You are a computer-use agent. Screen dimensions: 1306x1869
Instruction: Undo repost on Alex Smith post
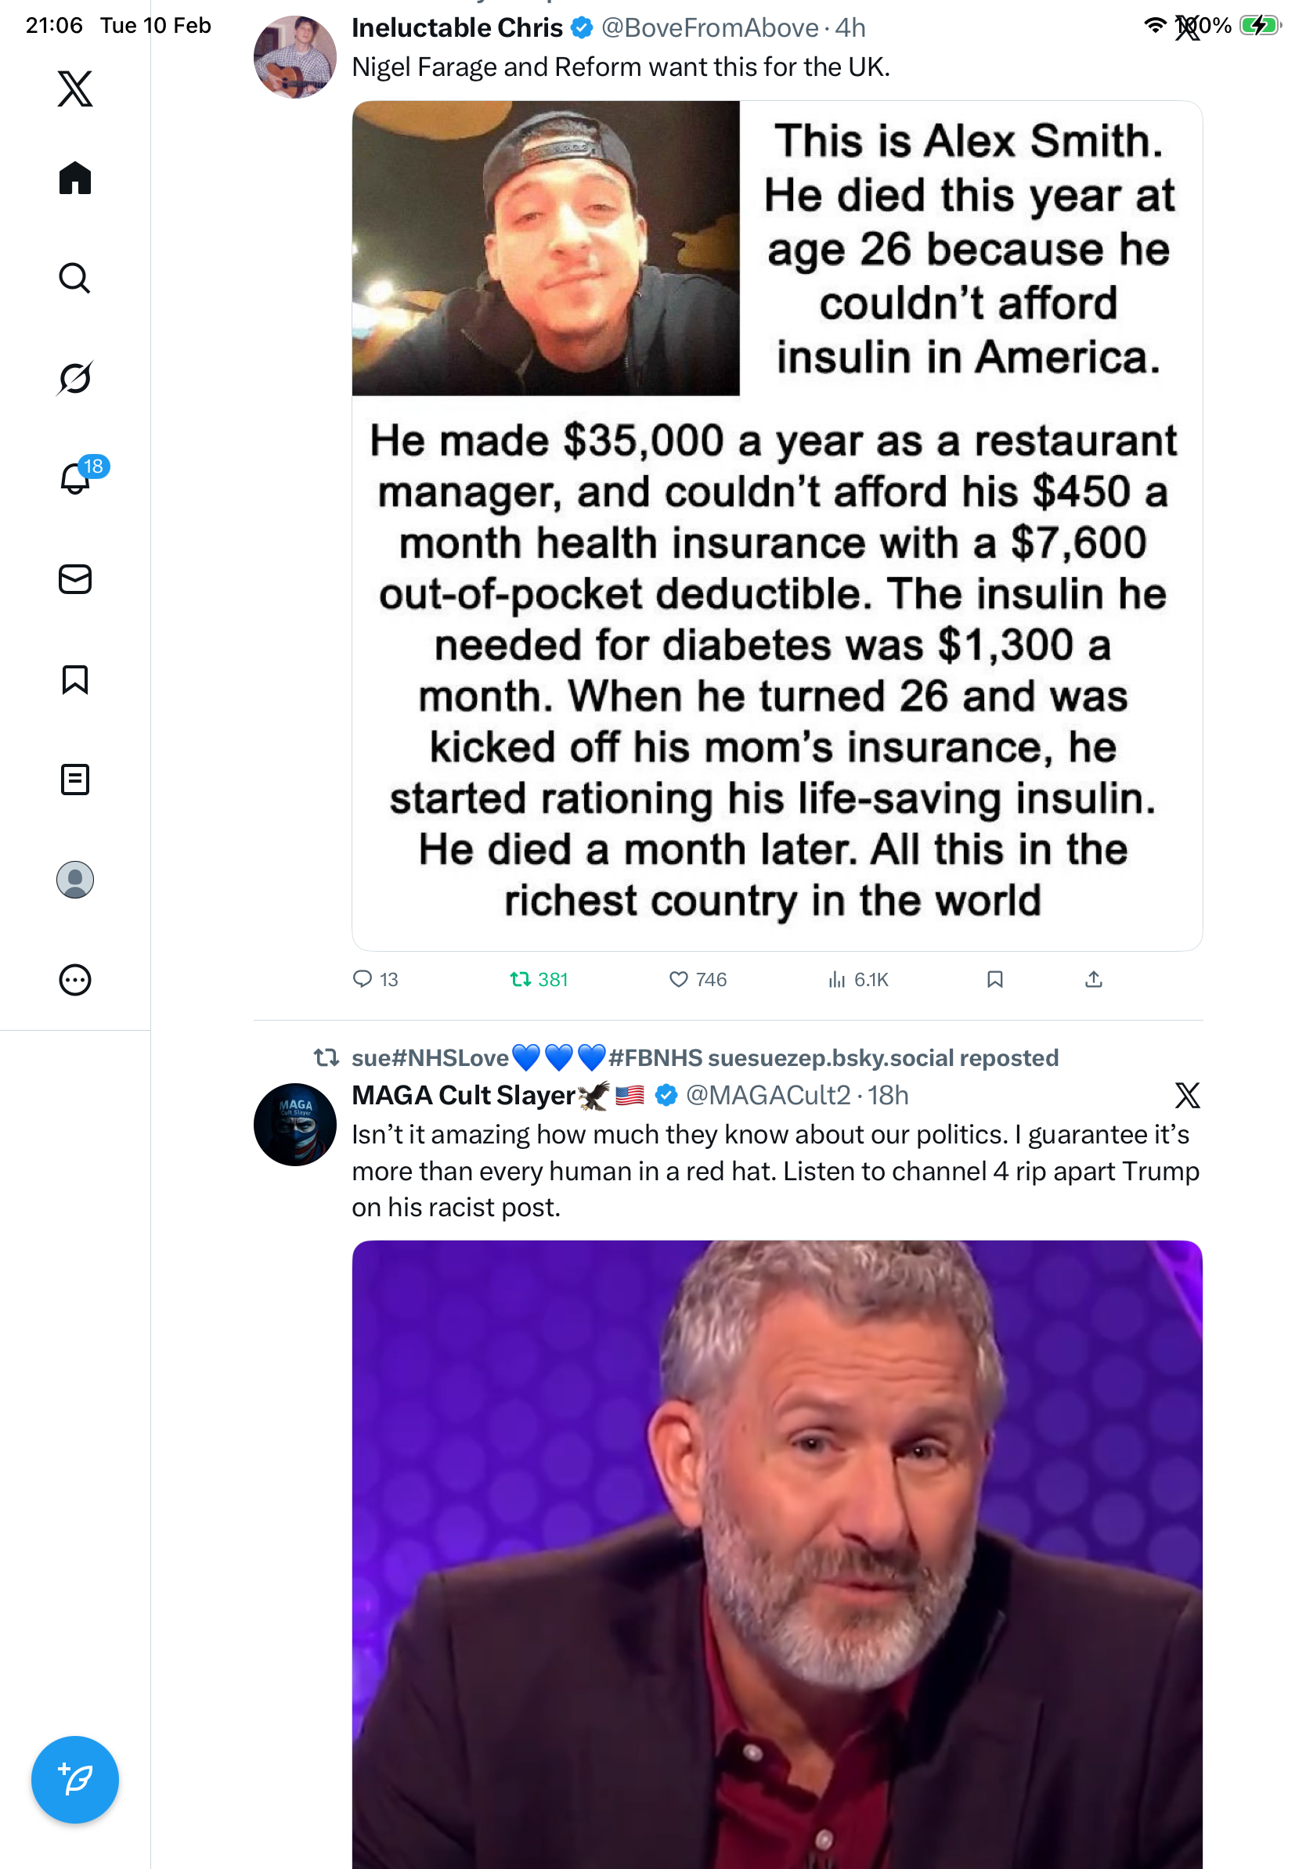coord(520,979)
